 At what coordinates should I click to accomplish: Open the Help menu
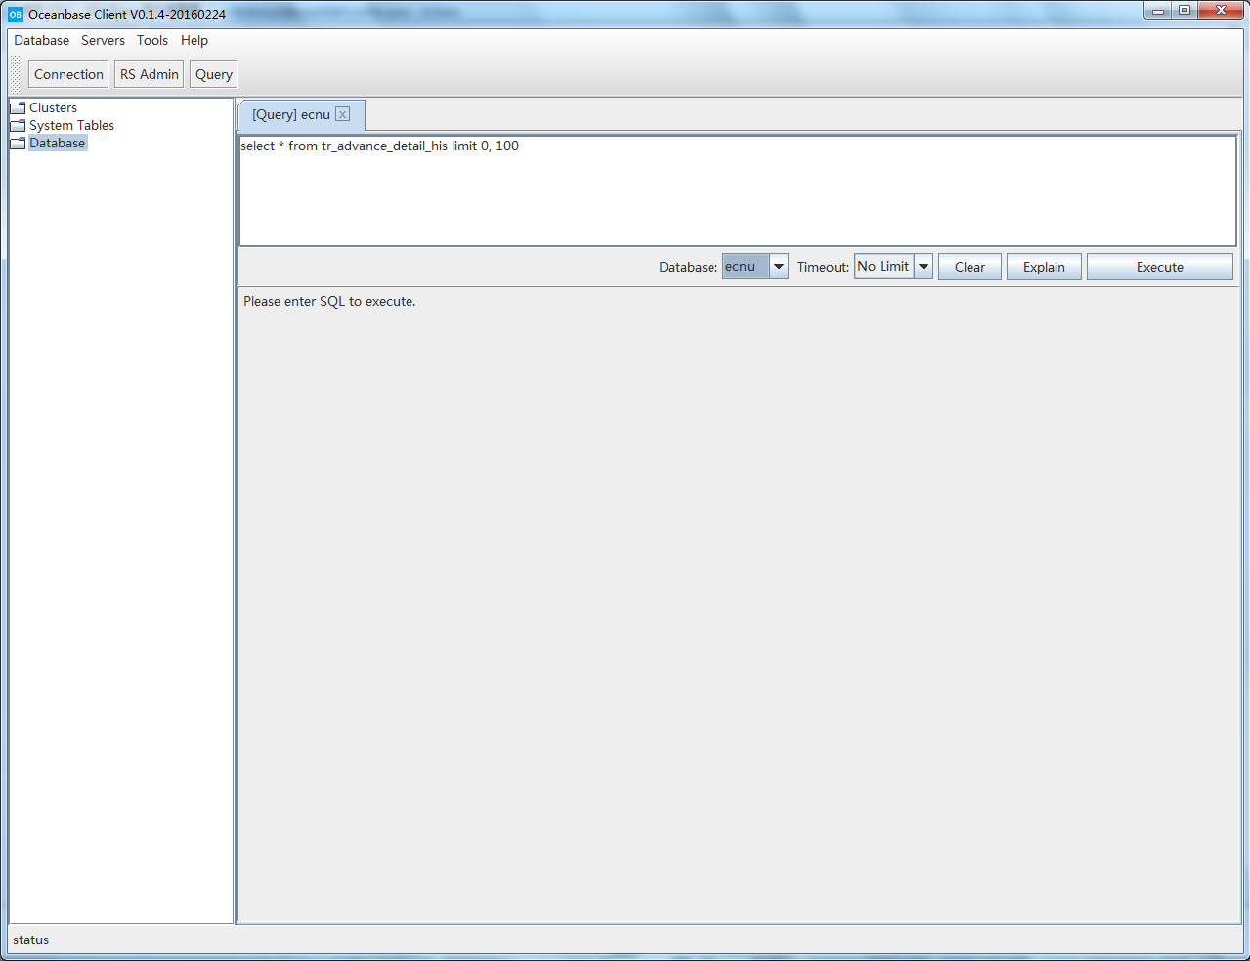tap(194, 40)
